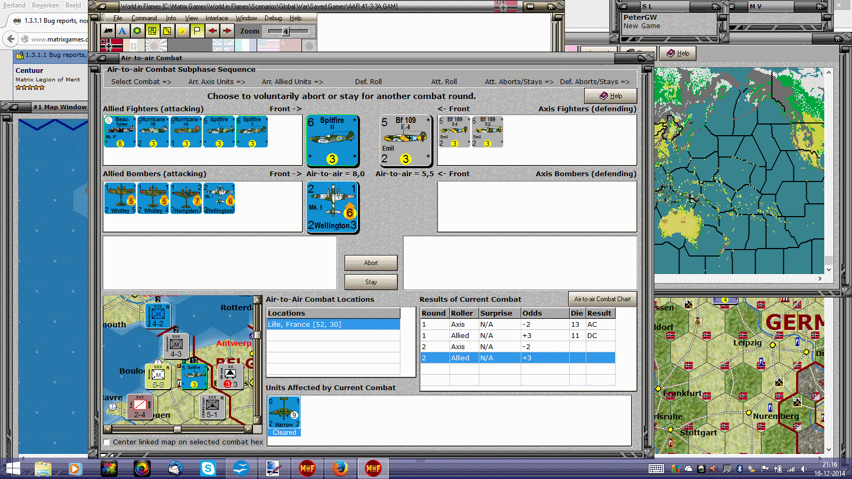Click the yellow sun burst toolbar icon

(182, 31)
